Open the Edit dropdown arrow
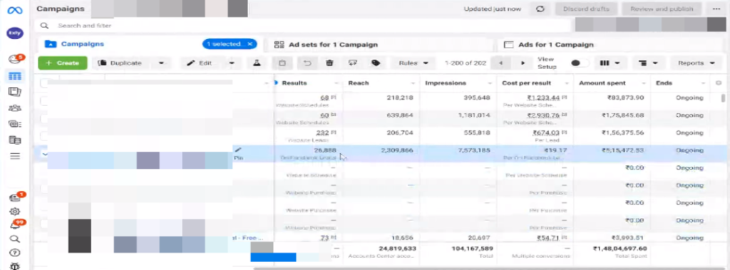Screen dimensions: 730x270 [232, 63]
